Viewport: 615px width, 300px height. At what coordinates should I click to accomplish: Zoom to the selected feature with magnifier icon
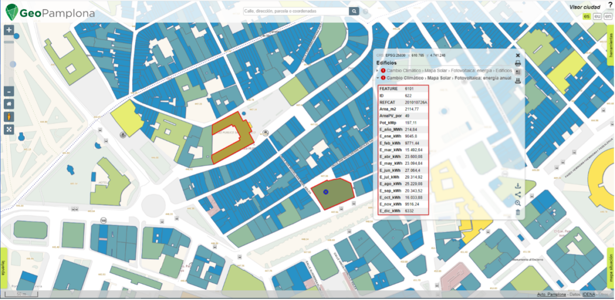(x=518, y=203)
